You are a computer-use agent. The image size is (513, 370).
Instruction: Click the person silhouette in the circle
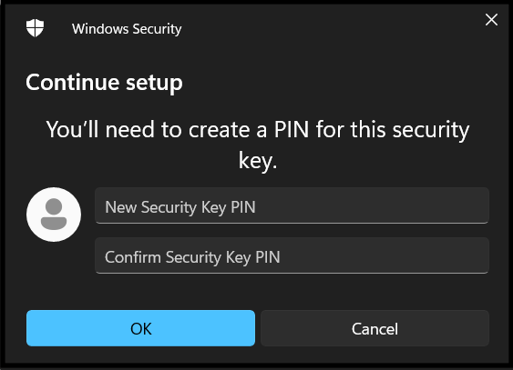[54, 214]
